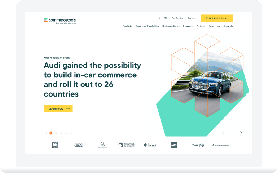Click the flaconi logo
Screen dimensions: 277x173
[x=150, y=145]
